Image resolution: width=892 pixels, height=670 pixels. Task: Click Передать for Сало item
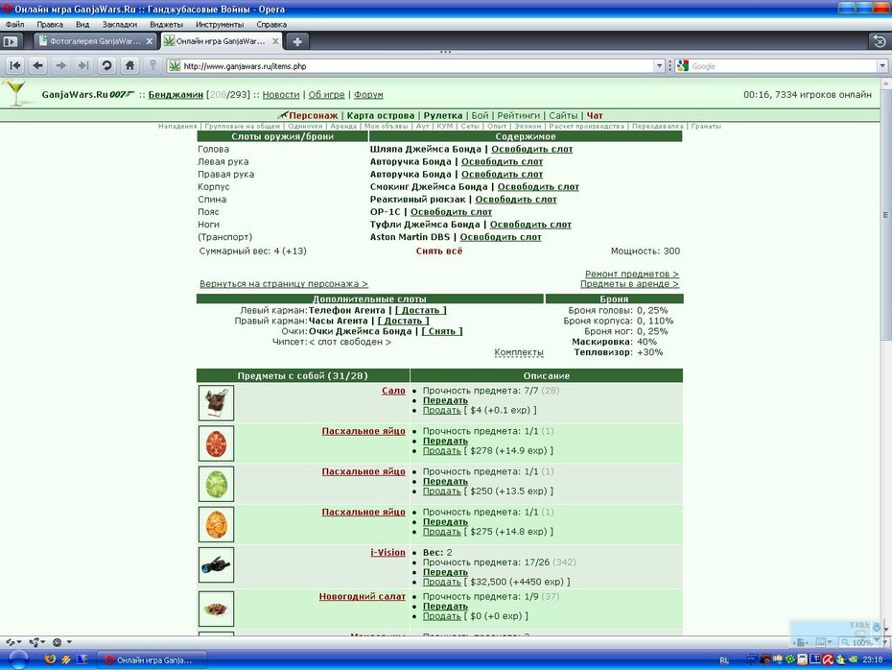point(445,400)
